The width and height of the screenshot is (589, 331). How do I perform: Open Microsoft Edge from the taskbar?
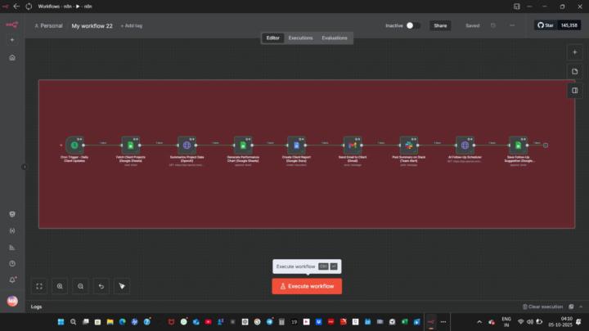[123, 322]
